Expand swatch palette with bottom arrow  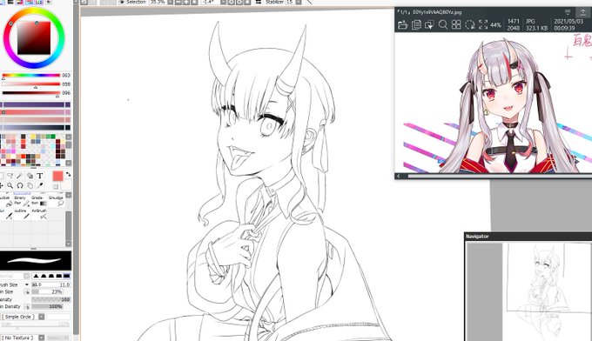68,163
